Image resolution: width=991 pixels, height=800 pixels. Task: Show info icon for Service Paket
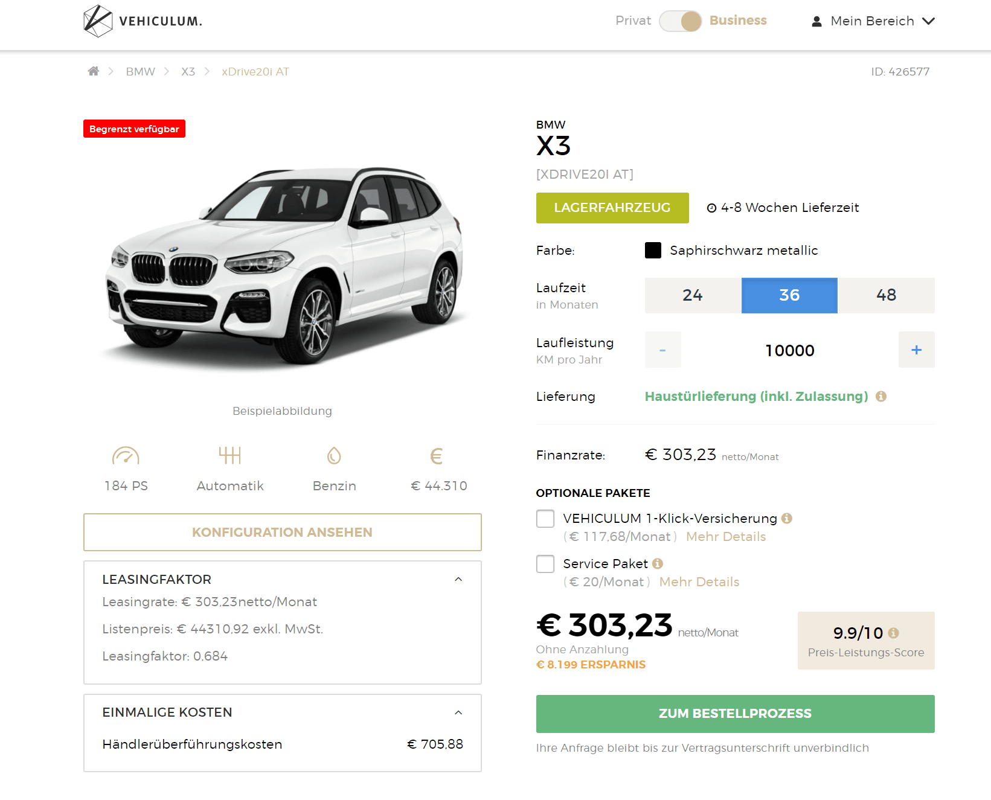(658, 563)
